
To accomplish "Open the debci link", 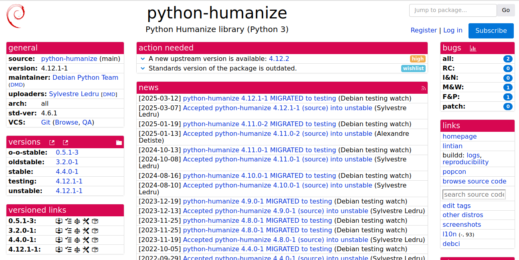I will tap(451, 244).
